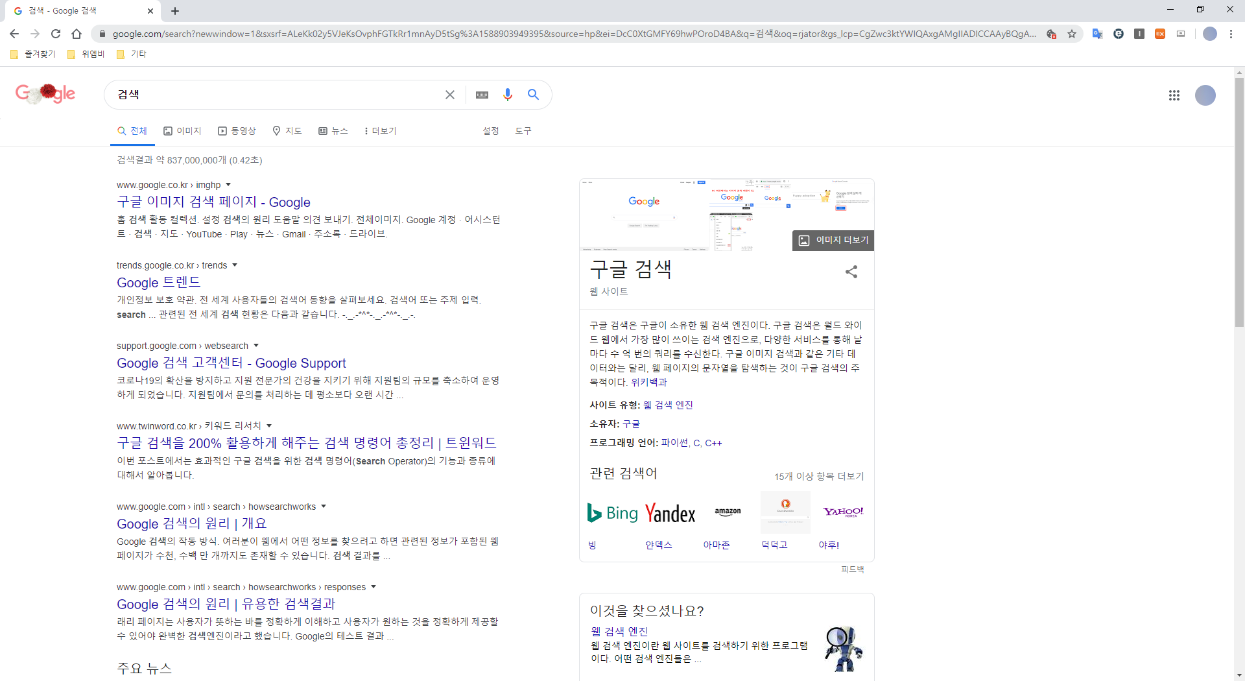Click the 파이썬 programming language link
Viewport: 1245px width, 681px height.
[675, 443]
